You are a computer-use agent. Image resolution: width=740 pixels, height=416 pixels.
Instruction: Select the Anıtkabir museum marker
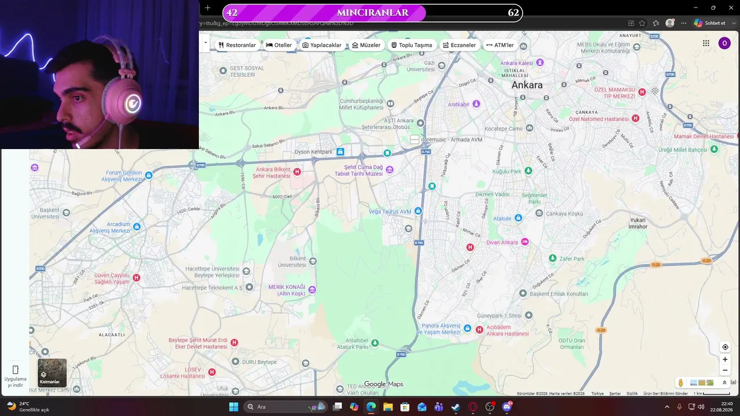[476, 104]
